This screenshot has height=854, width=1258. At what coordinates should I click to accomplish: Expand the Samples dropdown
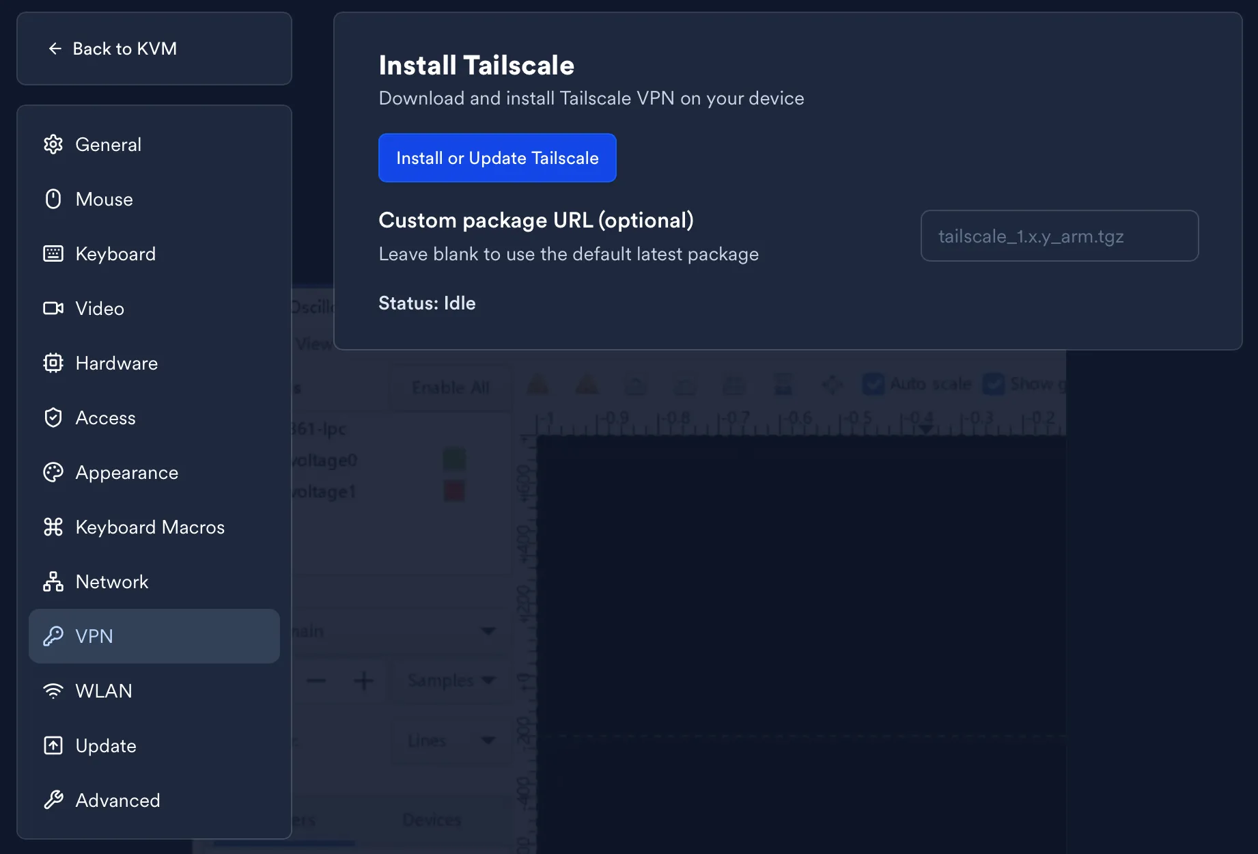pos(451,680)
